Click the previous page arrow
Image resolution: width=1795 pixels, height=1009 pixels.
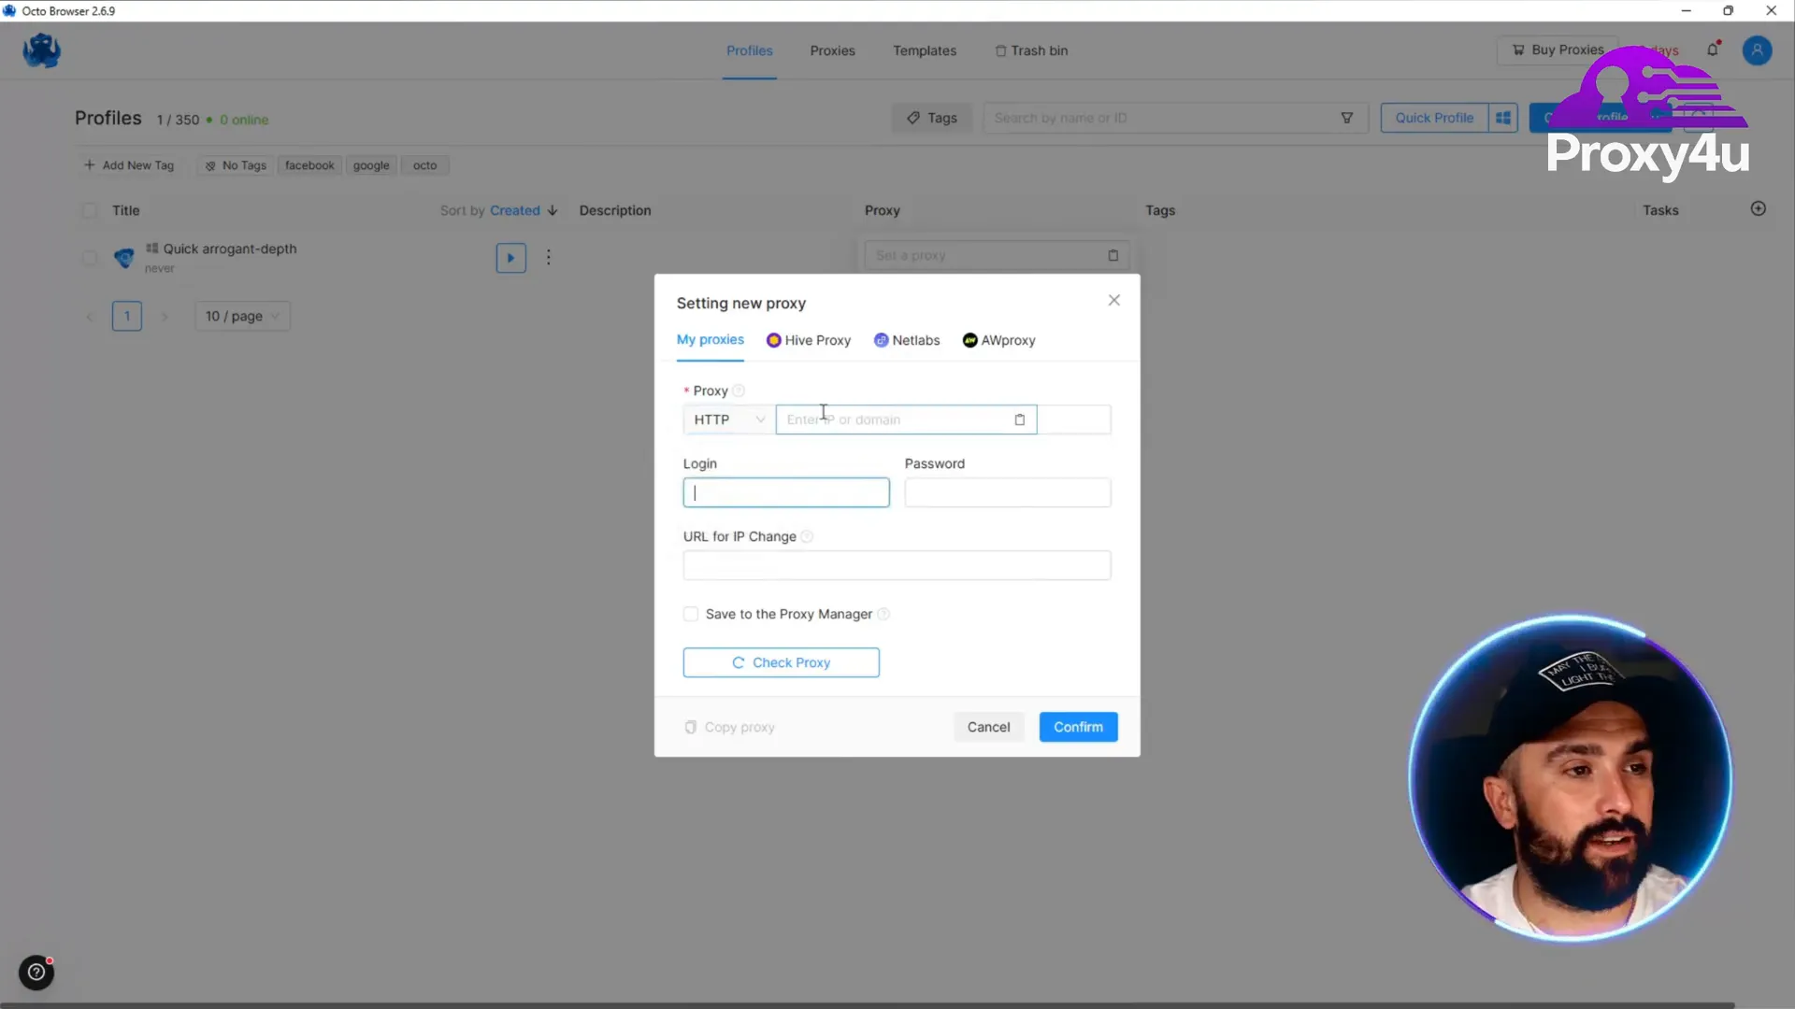(x=90, y=316)
